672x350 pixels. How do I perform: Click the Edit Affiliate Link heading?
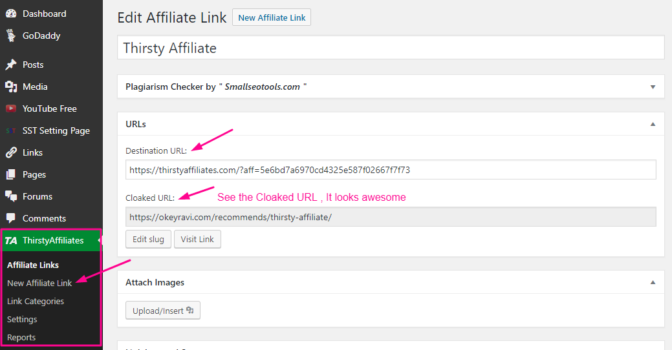pyautogui.click(x=172, y=17)
